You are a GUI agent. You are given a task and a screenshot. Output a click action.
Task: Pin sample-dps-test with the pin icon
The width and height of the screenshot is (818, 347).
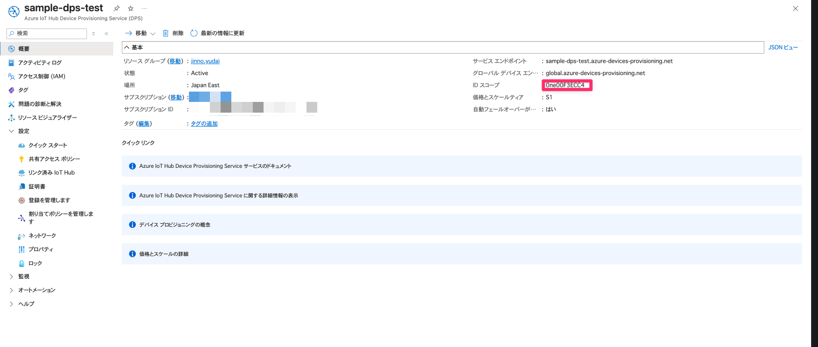click(116, 9)
